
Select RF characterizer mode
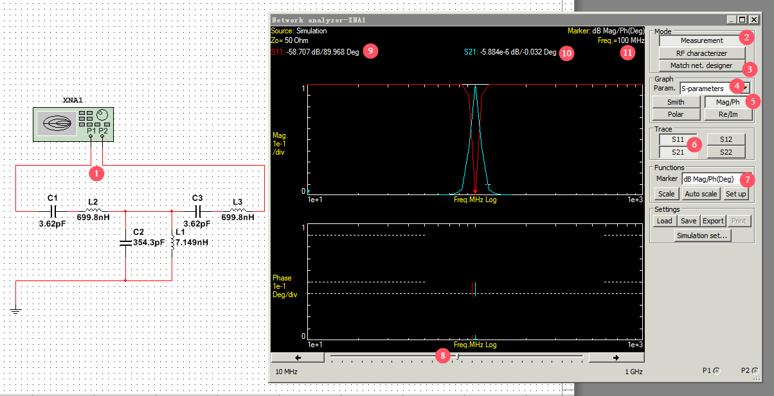[701, 53]
